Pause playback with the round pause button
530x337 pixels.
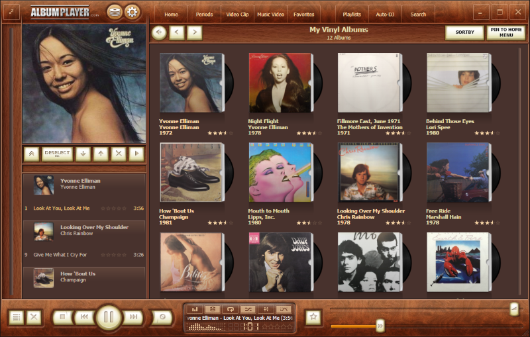point(109,317)
